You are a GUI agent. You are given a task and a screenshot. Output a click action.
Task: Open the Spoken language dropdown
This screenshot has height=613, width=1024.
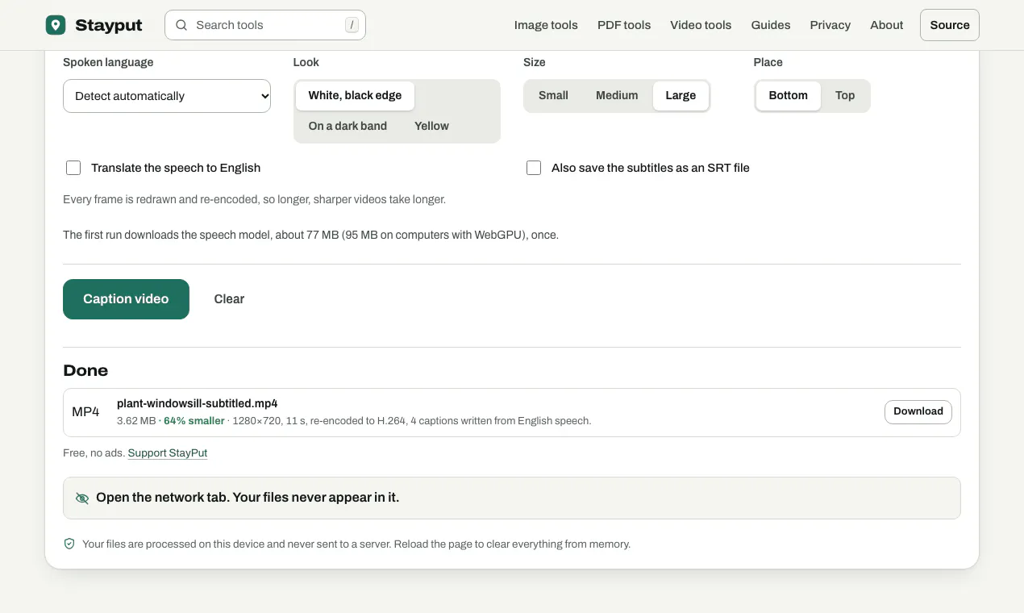(x=167, y=96)
